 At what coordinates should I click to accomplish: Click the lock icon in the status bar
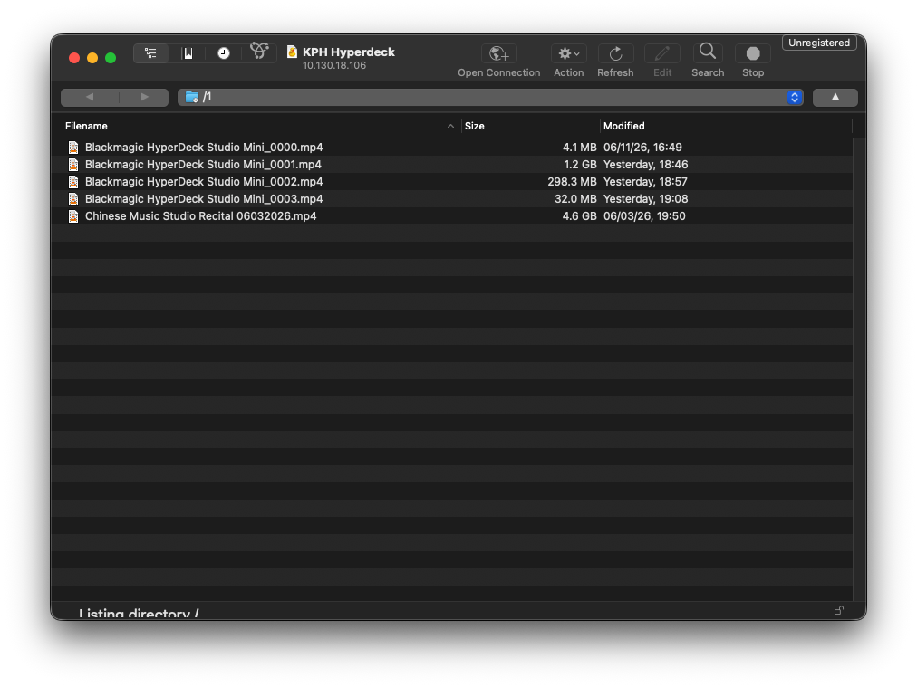[839, 610]
